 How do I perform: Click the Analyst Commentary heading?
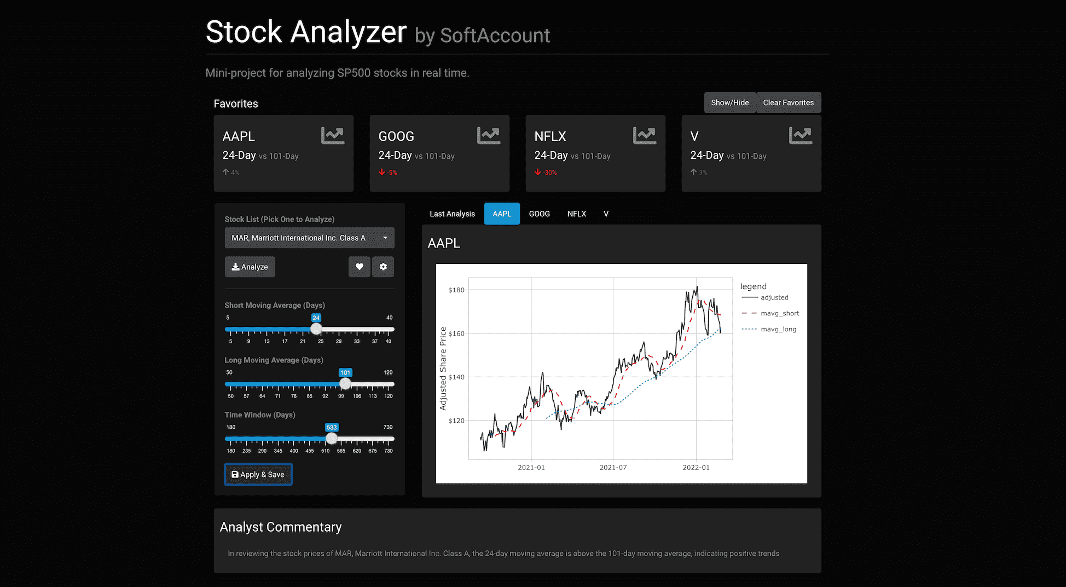[x=281, y=527]
